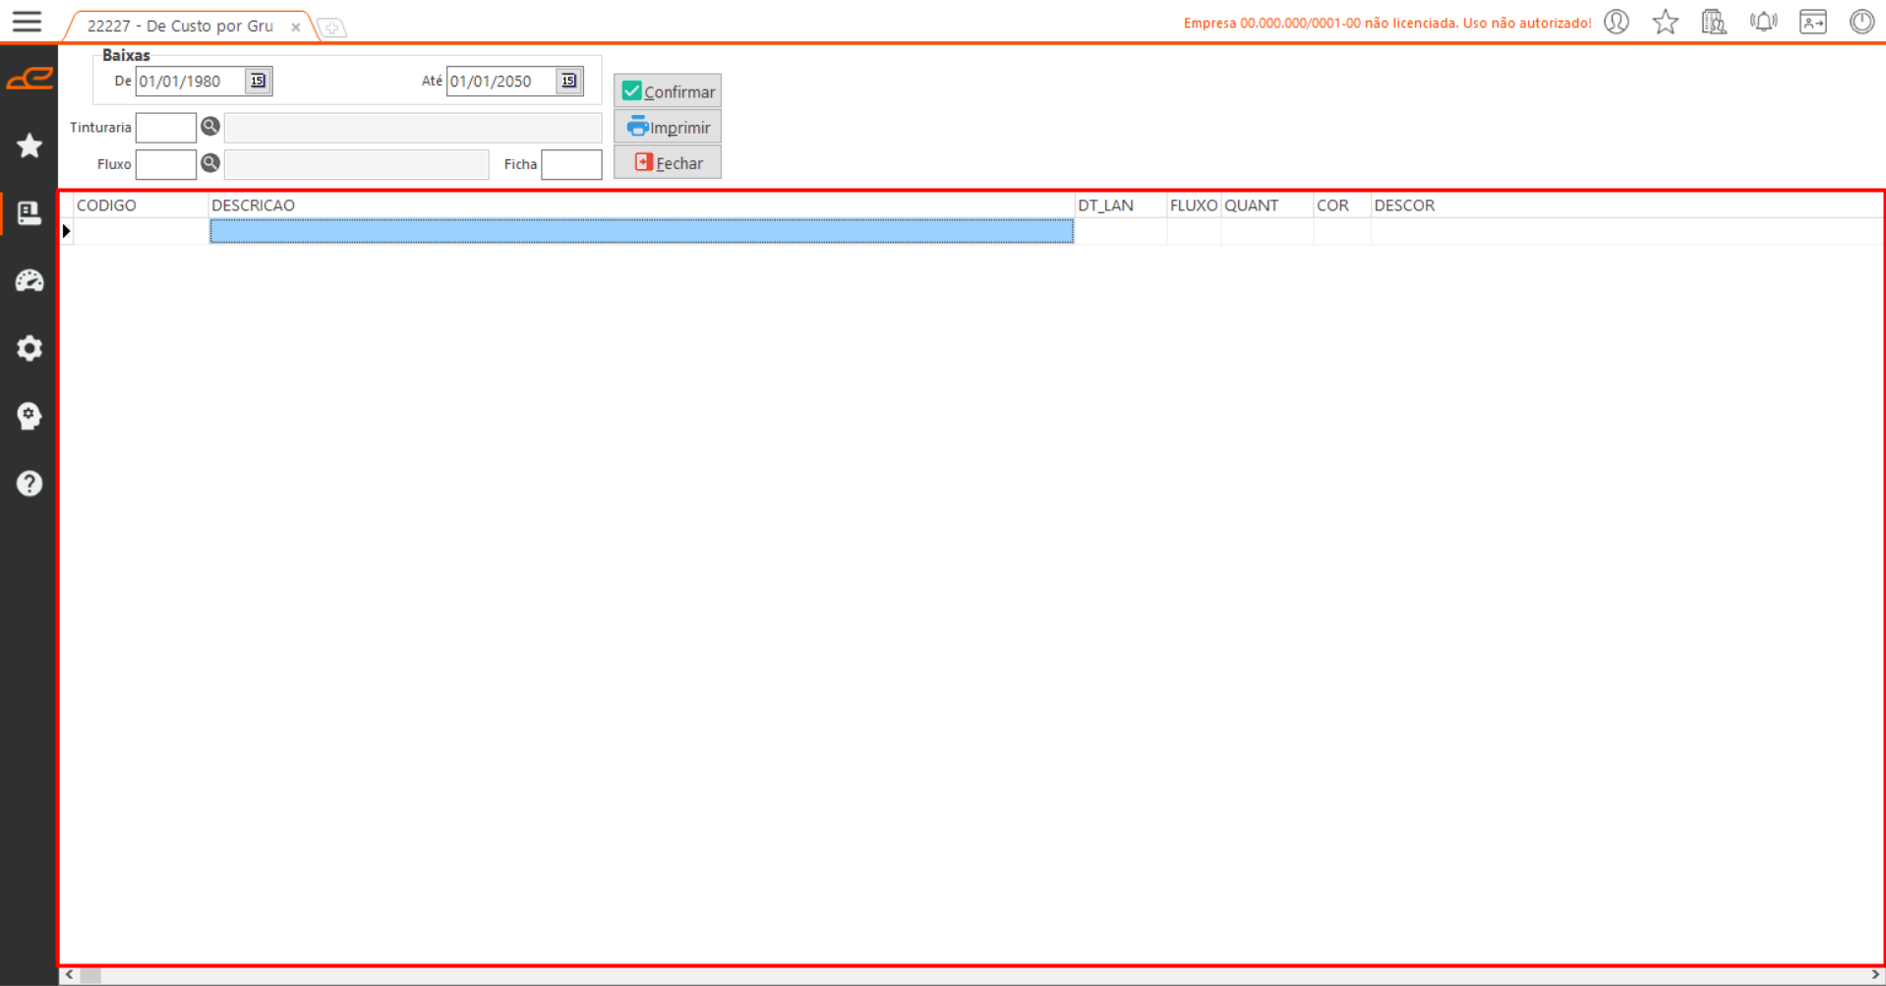Open the dashboard gauge sidebar icon
This screenshot has height=986, width=1886.
pyautogui.click(x=29, y=281)
